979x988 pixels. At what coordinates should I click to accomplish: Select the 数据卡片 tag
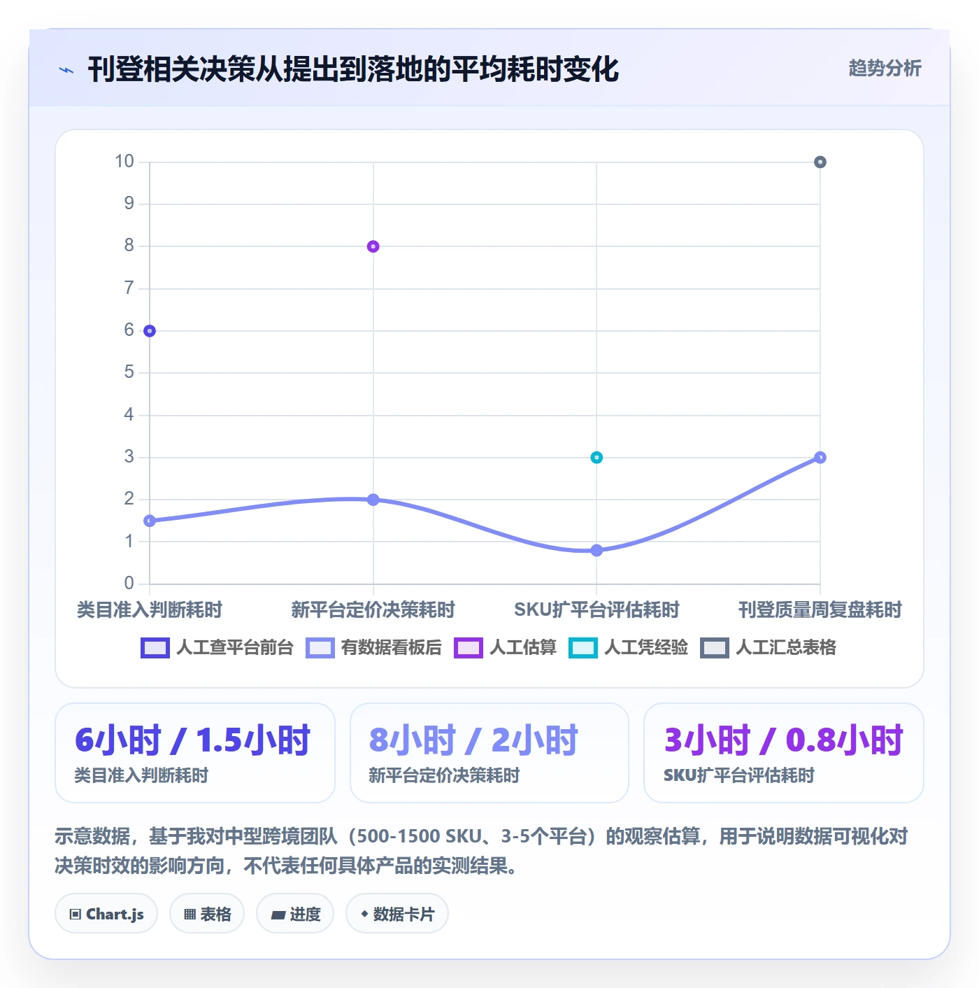(x=397, y=914)
